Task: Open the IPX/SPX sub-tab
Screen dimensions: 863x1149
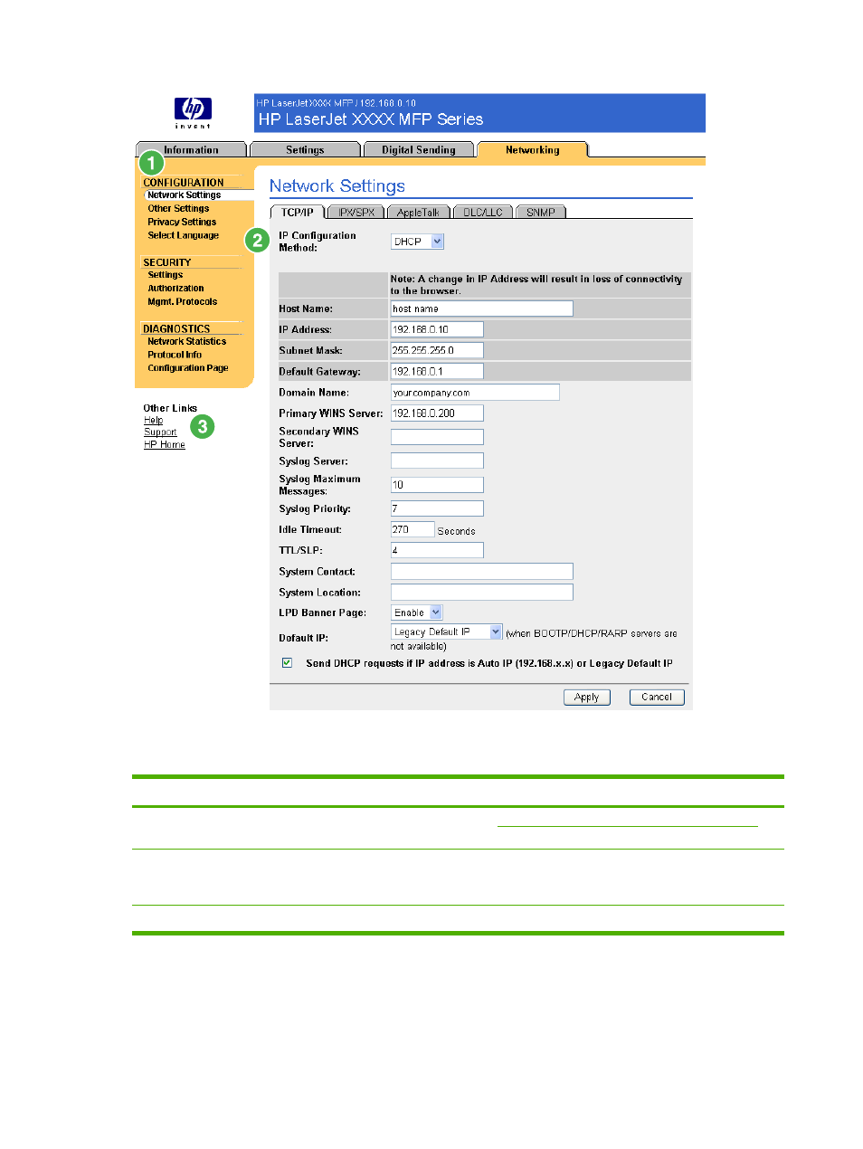Action: [356, 213]
